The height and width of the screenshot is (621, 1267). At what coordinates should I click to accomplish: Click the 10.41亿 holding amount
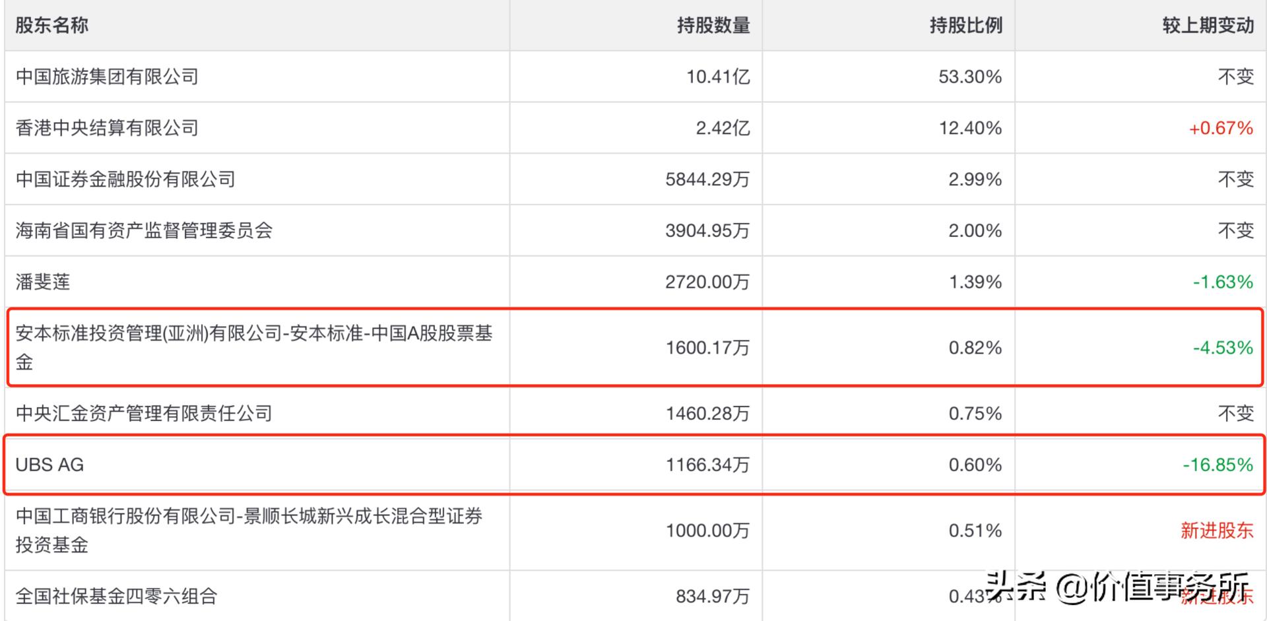pos(718,77)
